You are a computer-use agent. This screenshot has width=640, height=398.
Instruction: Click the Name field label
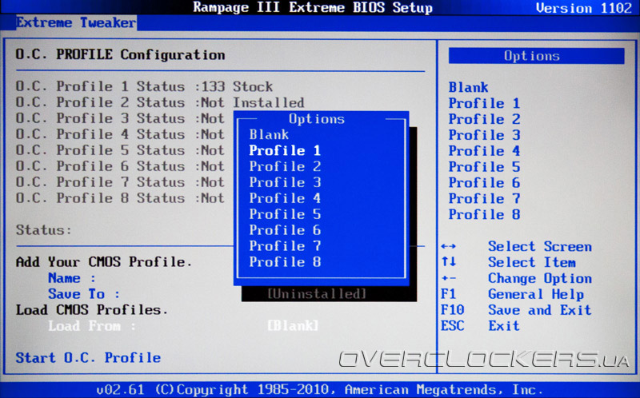click(x=71, y=278)
